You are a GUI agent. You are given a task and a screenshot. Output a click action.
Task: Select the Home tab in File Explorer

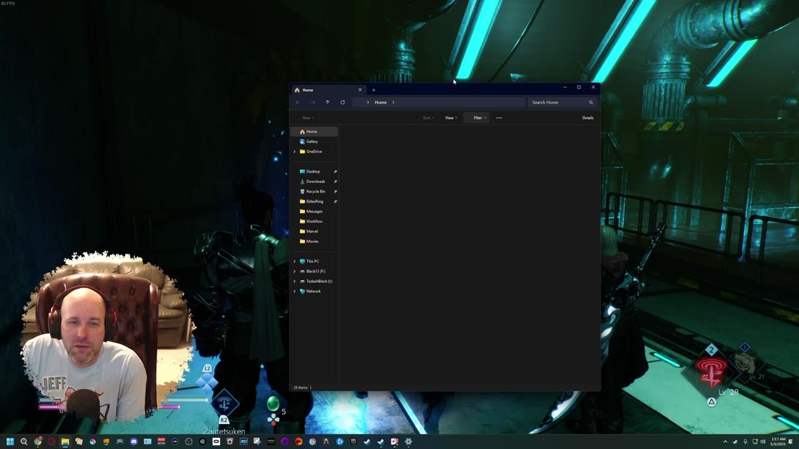click(x=328, y=90)
